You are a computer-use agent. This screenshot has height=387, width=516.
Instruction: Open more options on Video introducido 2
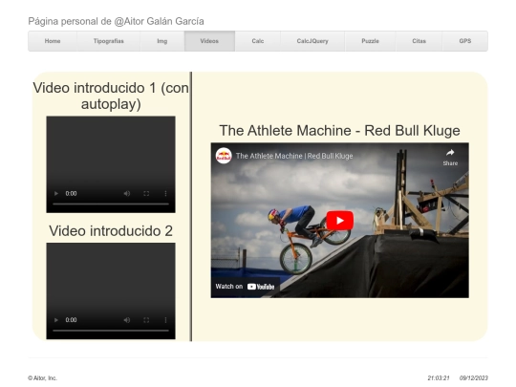pos(165,320)
